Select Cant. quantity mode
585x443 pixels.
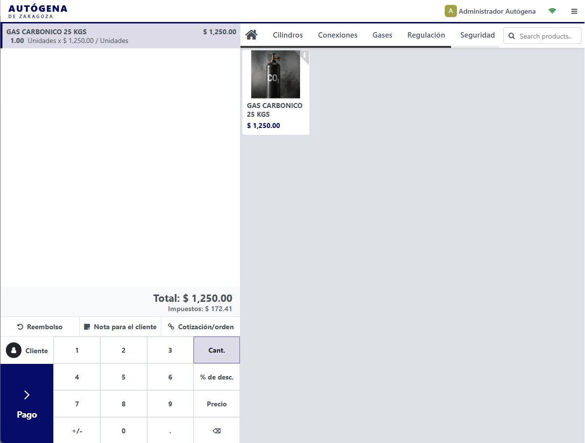pyautogui.click(x=217, y=350)
